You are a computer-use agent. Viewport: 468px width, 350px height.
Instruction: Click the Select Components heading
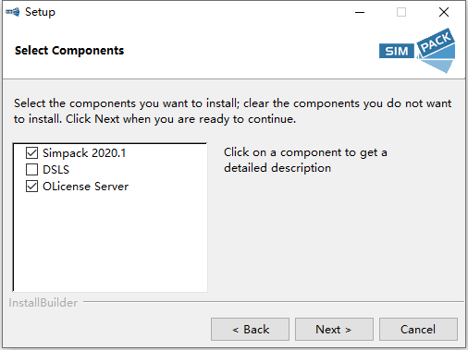tap(69, 51)
